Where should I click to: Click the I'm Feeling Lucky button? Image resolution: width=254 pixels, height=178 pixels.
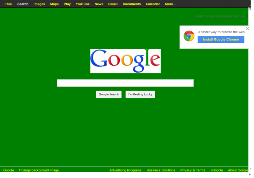tap(140, 94)
